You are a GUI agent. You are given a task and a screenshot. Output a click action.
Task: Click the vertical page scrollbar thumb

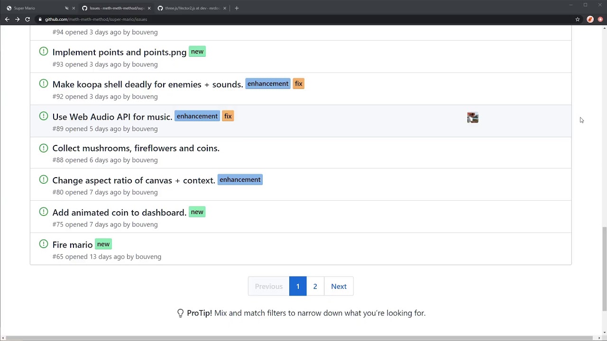click(604, 269)
